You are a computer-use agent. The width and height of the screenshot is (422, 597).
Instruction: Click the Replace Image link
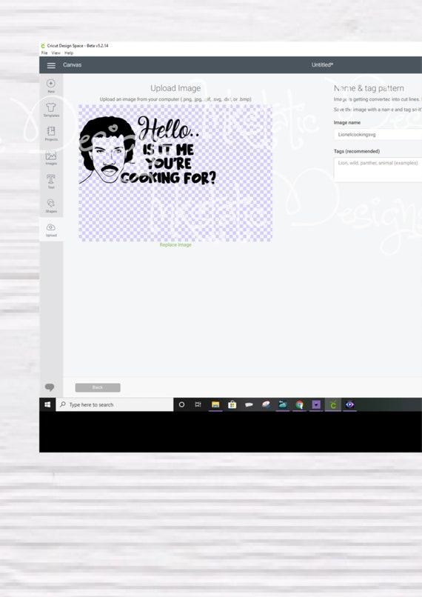tap(175, 245)
